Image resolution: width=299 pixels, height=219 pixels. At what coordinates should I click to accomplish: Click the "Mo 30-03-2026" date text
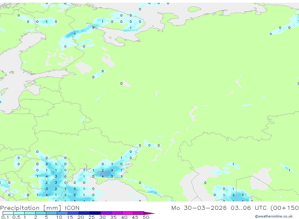pyautogui.click(x=199, y=208)
